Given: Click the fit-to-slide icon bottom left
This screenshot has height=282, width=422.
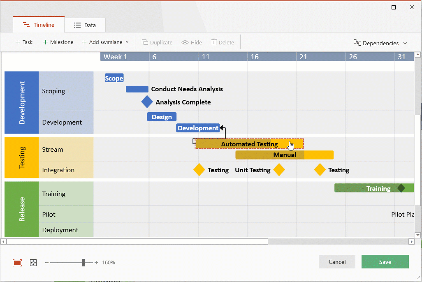Looking at the screenshot, I should point(17,262).
